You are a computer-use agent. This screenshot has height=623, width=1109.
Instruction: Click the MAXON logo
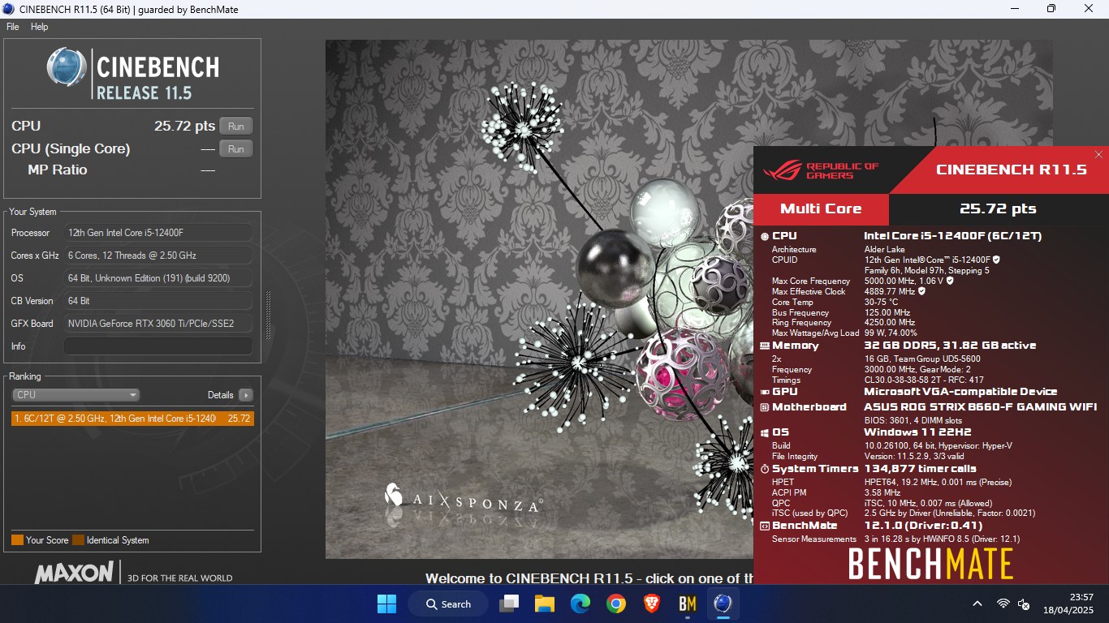(x=74, y=573)
